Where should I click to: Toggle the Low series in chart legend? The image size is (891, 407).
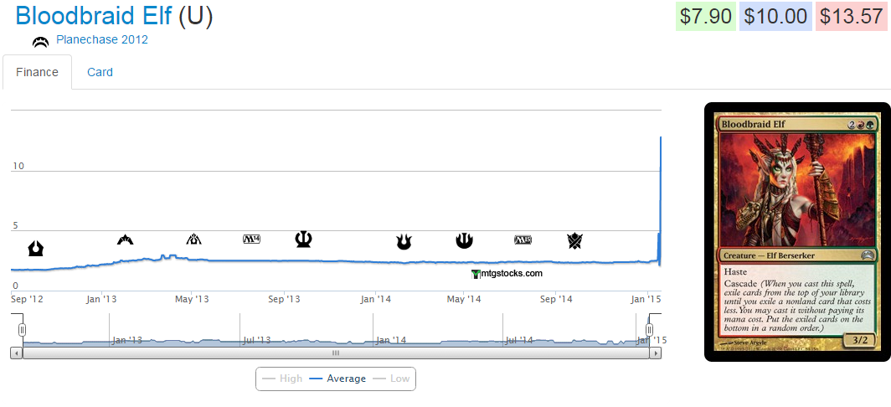tap(392, 379)
